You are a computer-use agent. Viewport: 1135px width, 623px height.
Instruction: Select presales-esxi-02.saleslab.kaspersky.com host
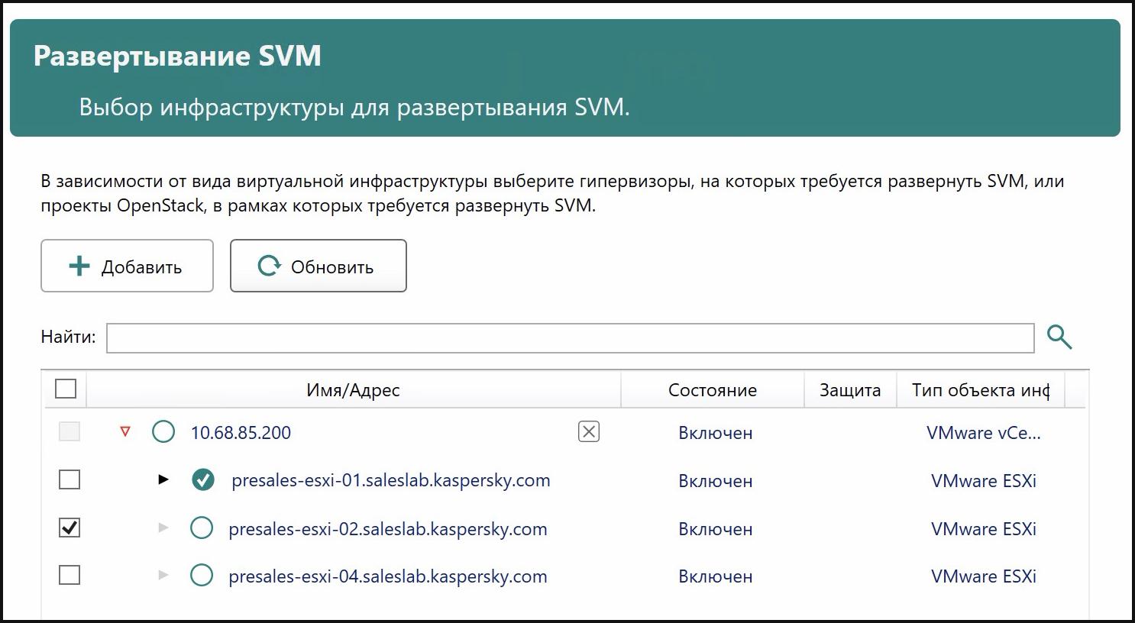coord(388,529)
